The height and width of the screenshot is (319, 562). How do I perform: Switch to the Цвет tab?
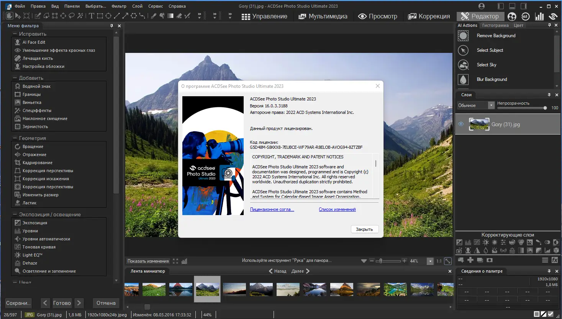[518, 25]
